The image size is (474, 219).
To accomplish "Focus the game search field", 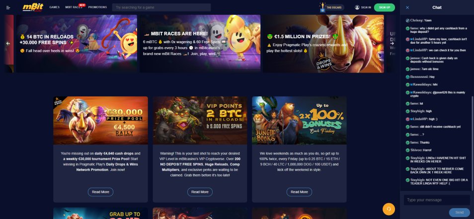I will coord(161,7).
